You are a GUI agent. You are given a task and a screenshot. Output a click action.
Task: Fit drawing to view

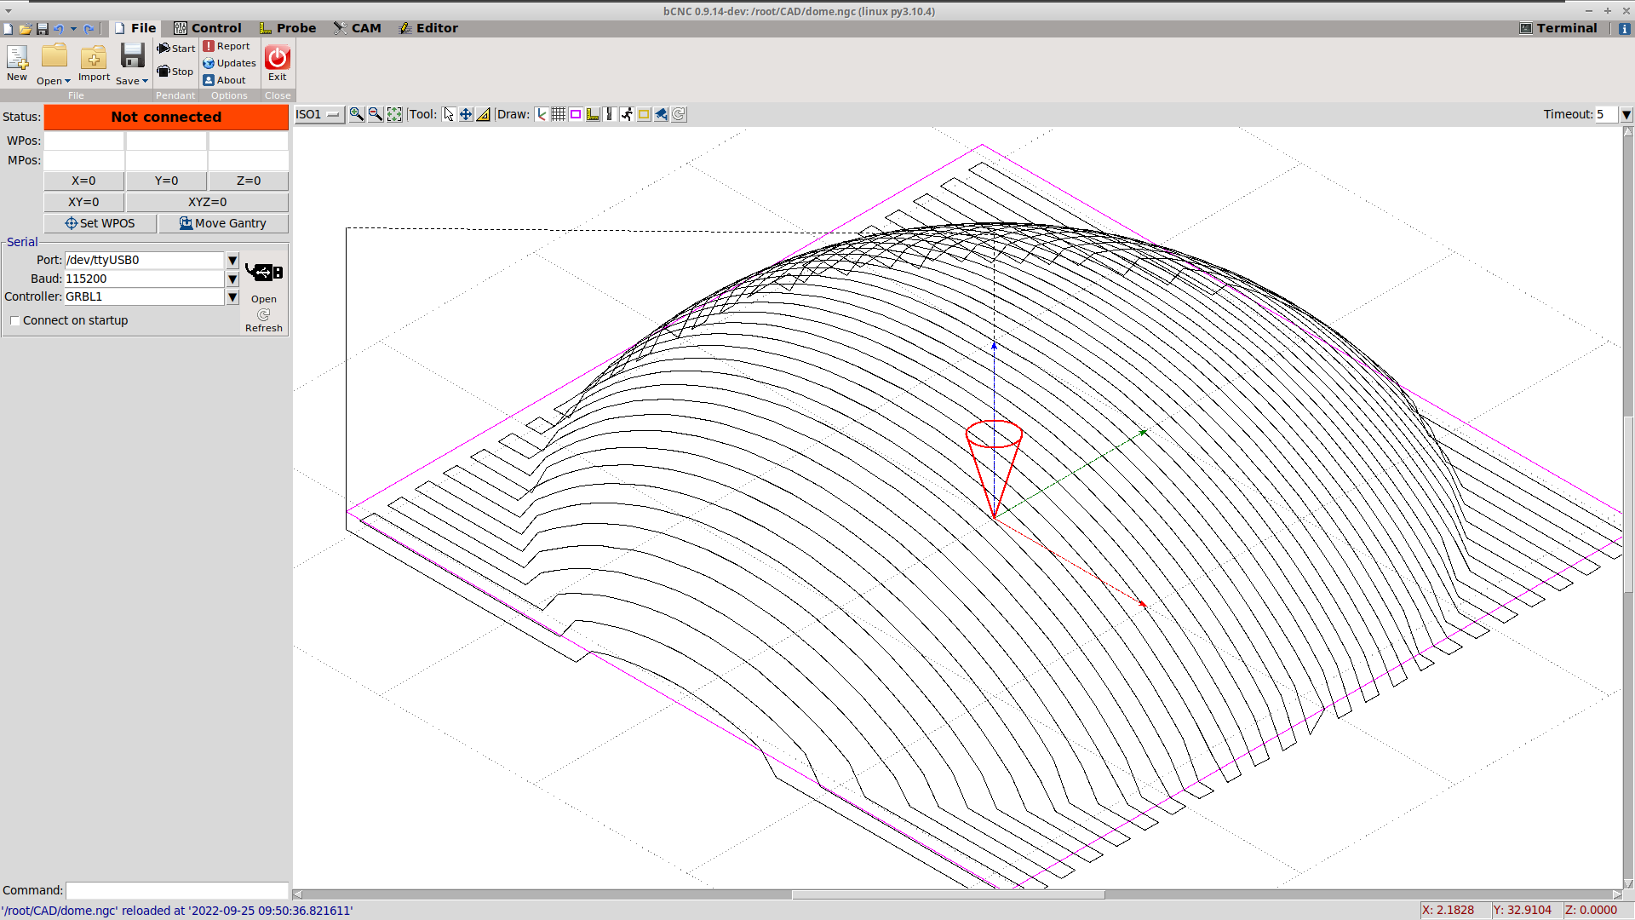click(x=394, y=114)
